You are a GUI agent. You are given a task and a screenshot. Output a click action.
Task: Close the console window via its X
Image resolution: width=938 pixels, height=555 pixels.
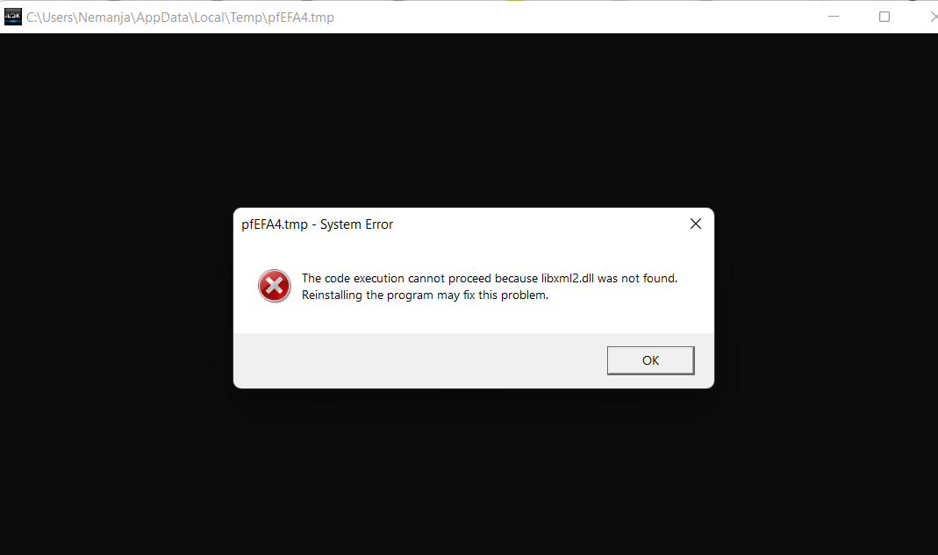[933, 17]
